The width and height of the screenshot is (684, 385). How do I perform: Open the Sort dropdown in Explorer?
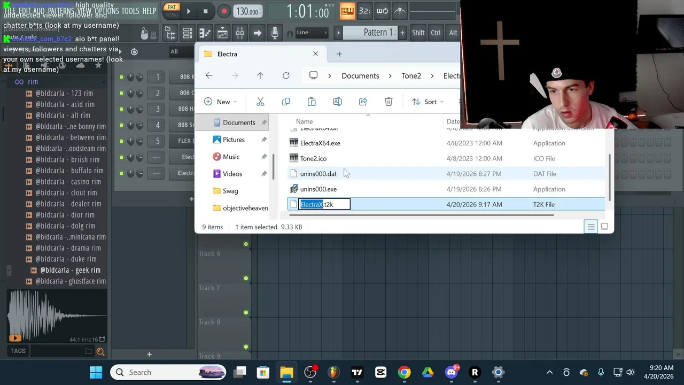tap(428, 102)
